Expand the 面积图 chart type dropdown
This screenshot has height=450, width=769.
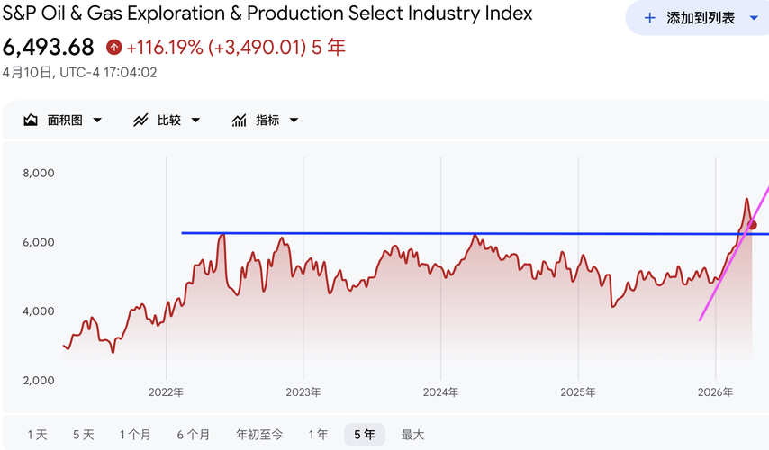tap(97, 121)
